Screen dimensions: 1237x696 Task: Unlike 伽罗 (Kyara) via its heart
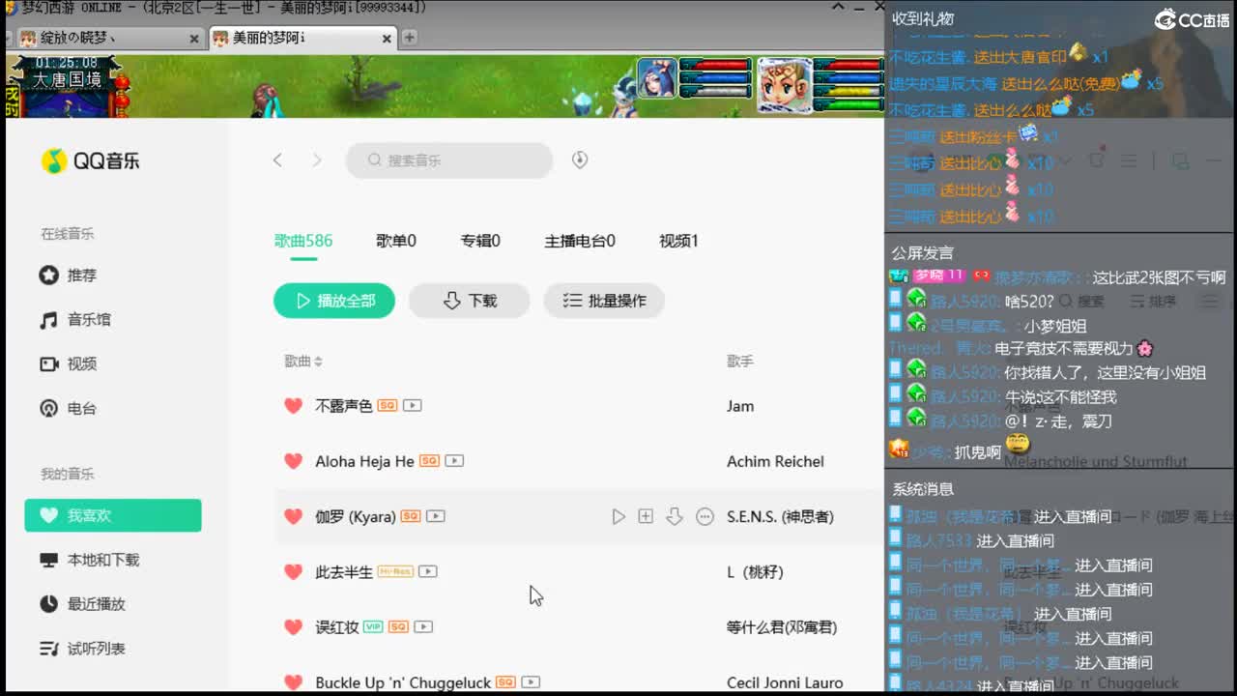coord(294,516)
